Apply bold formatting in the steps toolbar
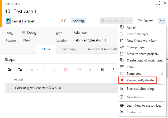168x118 pixels. pyautogui.click(x=102, y=70)
